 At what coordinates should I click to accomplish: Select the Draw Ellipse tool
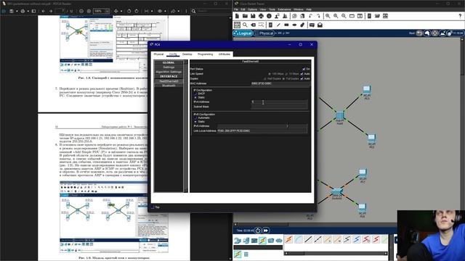click(x=294, y=25)
